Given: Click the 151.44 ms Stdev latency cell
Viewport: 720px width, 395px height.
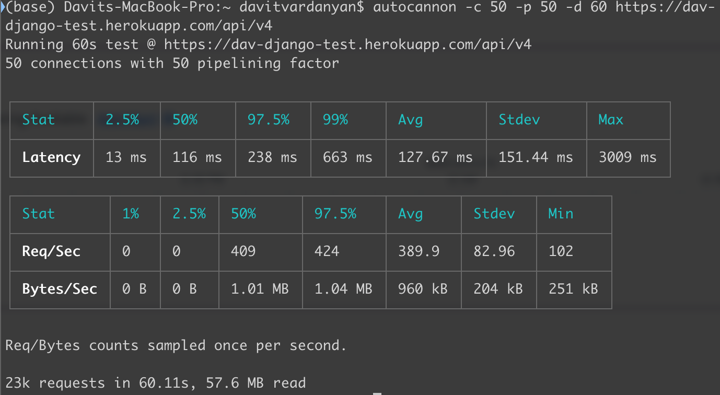Looking at the screenshot, I should [536, 157].
